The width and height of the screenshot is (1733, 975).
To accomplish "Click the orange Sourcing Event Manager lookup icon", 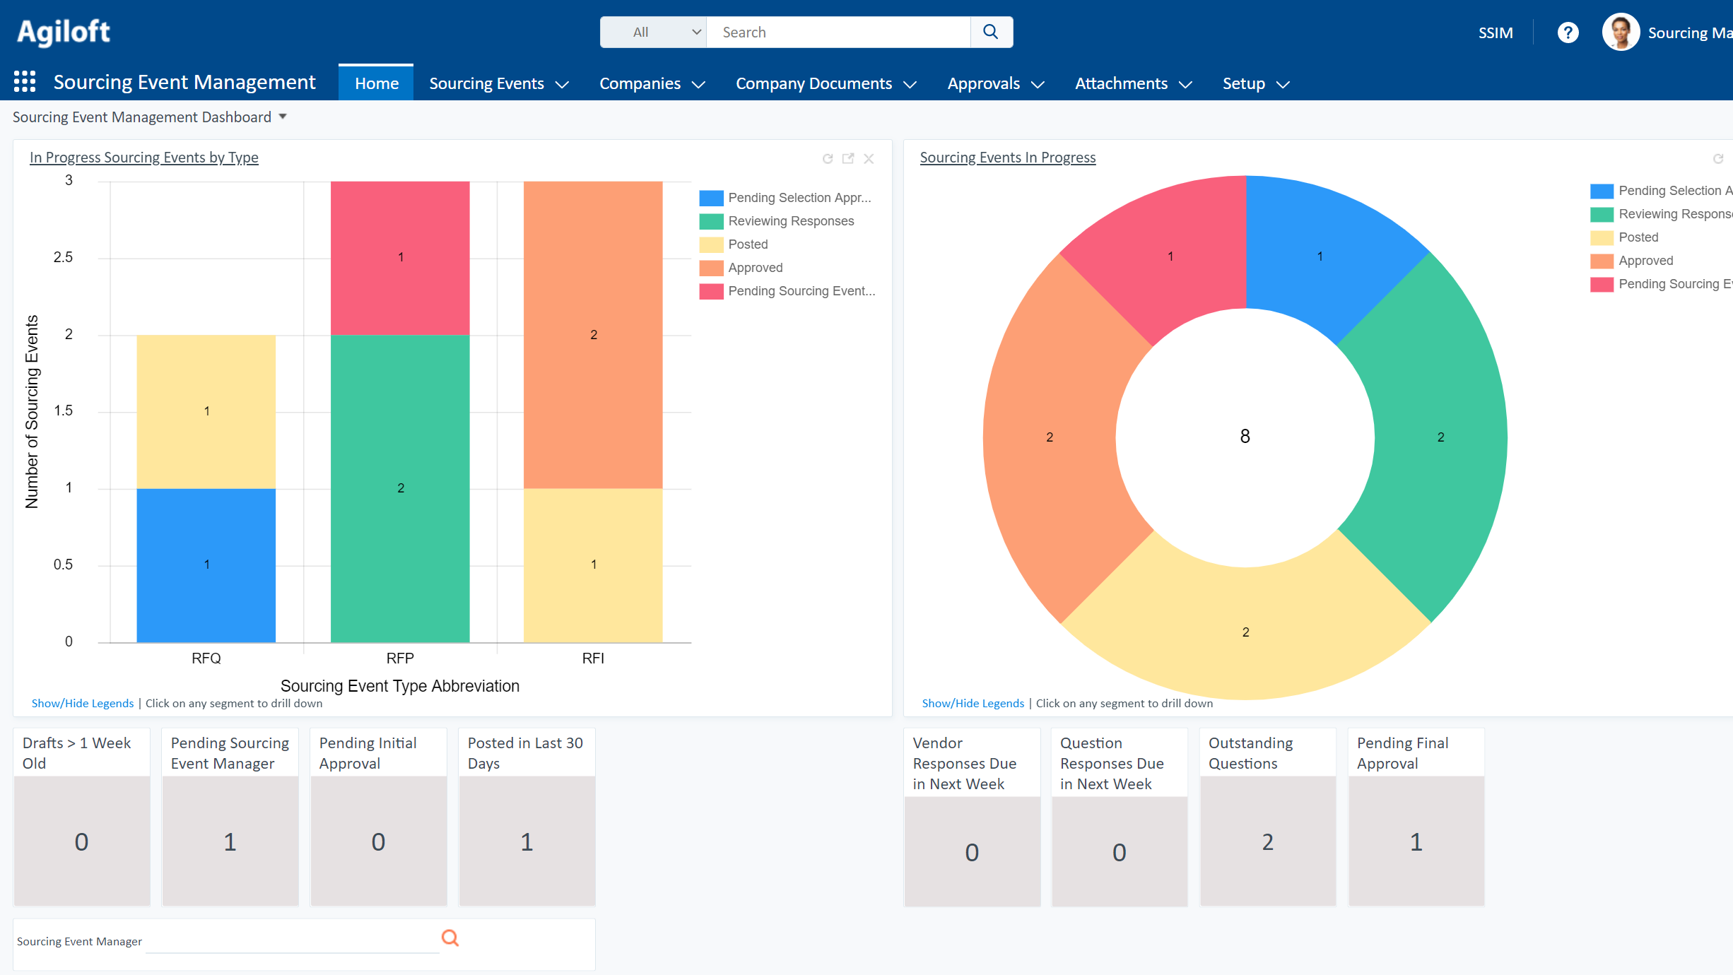I will (450, 938).
